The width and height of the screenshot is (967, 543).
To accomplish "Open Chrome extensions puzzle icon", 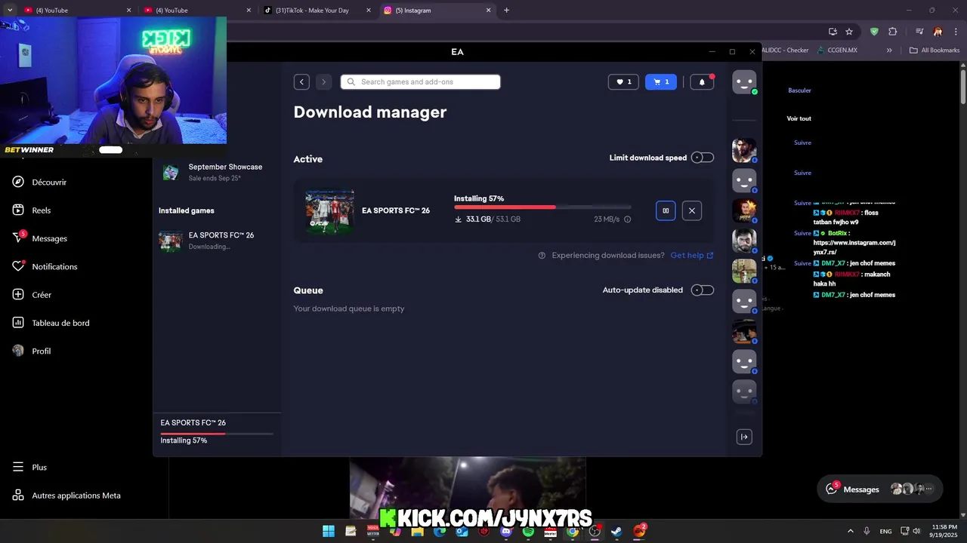I will (x=892, y=32).
